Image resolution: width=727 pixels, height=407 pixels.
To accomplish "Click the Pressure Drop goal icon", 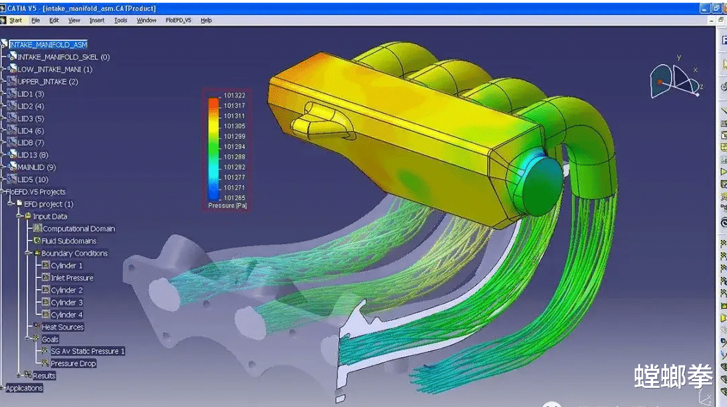I will 45,363.
